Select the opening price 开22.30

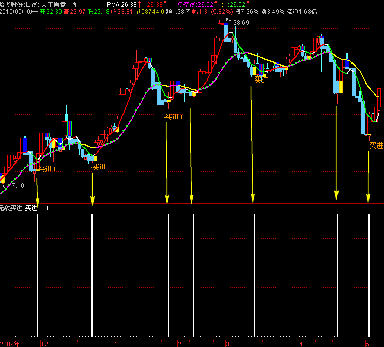click(51, 12)
